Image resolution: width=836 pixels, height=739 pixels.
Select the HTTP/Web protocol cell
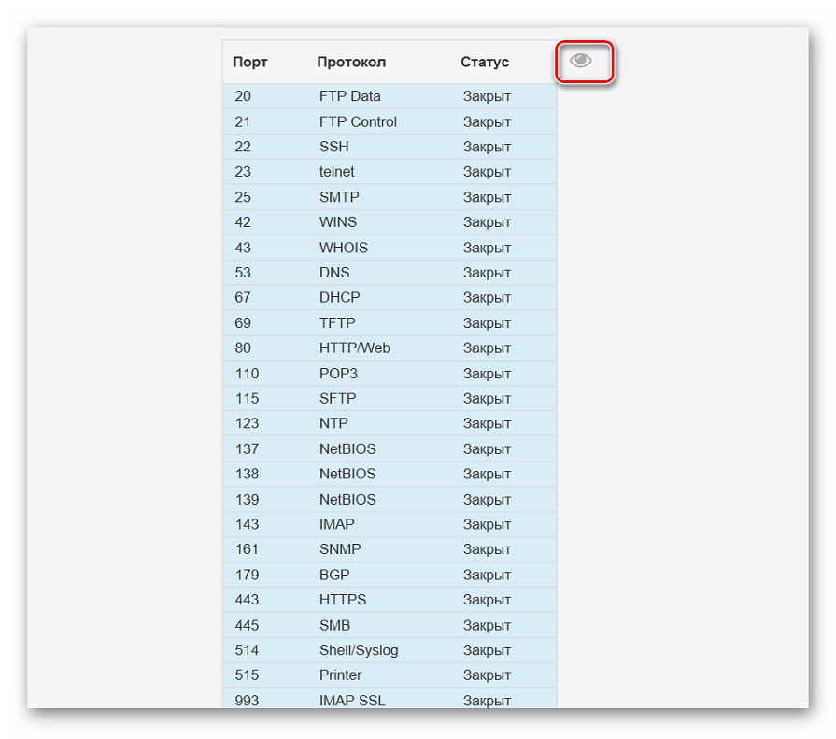coord(355,348)
